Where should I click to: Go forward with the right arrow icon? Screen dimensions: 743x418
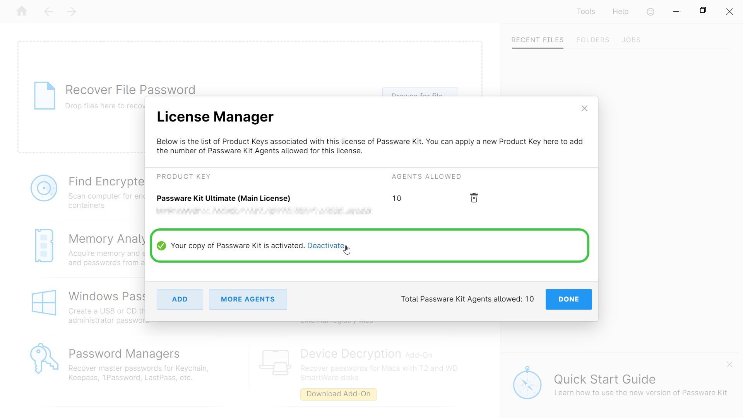pyautogui.click(x=71, y=12)
